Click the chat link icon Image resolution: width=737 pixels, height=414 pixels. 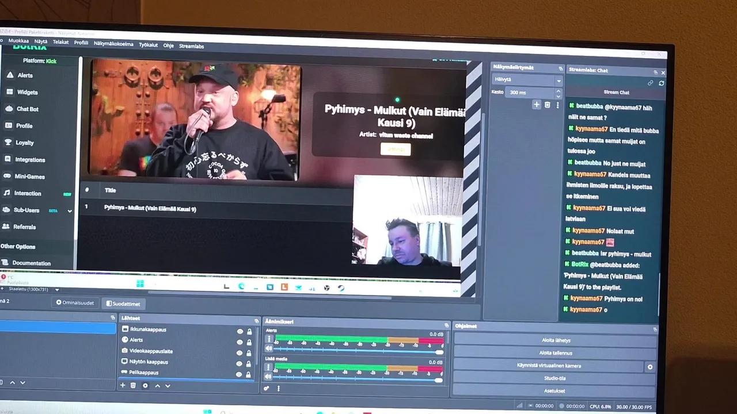coord(651,83)
